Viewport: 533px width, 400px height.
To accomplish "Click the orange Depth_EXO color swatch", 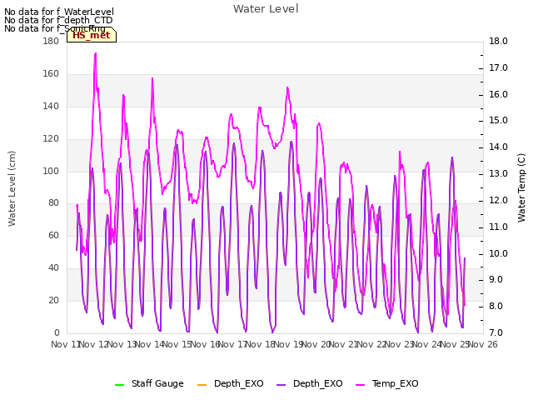I will click(x=202, y=385).
